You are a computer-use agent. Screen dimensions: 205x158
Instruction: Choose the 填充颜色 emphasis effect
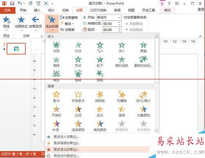100,126
